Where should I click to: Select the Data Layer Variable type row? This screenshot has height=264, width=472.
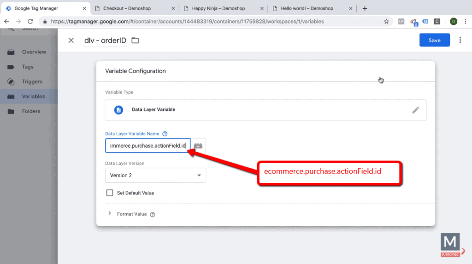(265, 110)
